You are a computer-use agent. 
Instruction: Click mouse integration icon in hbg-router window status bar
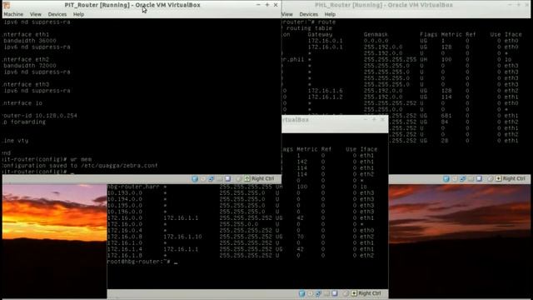(346, 293)
